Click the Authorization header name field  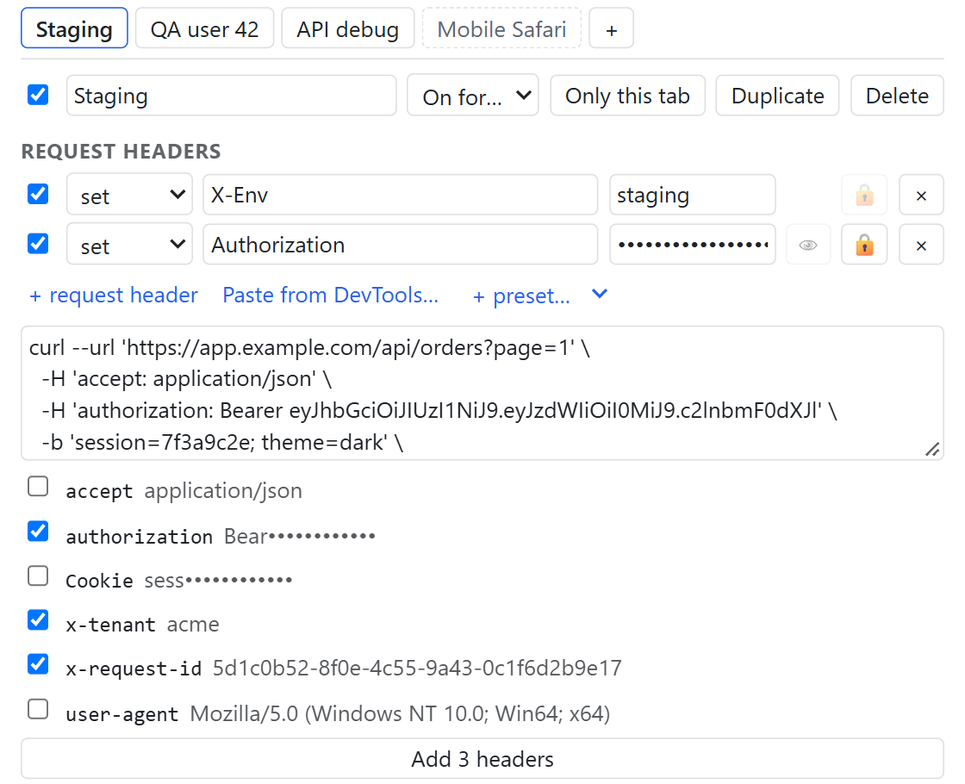tap(400, 245)
